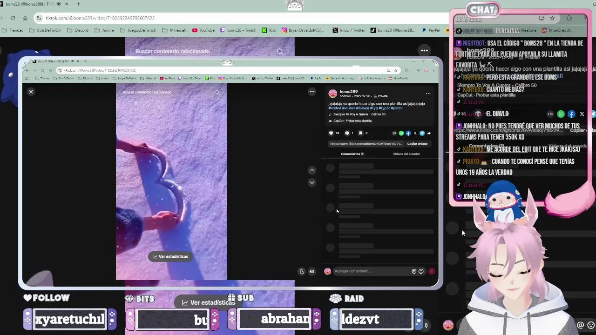
Task: Open Inicio / Twitter bookmark in top bar
Action: [x=349, y=30]
